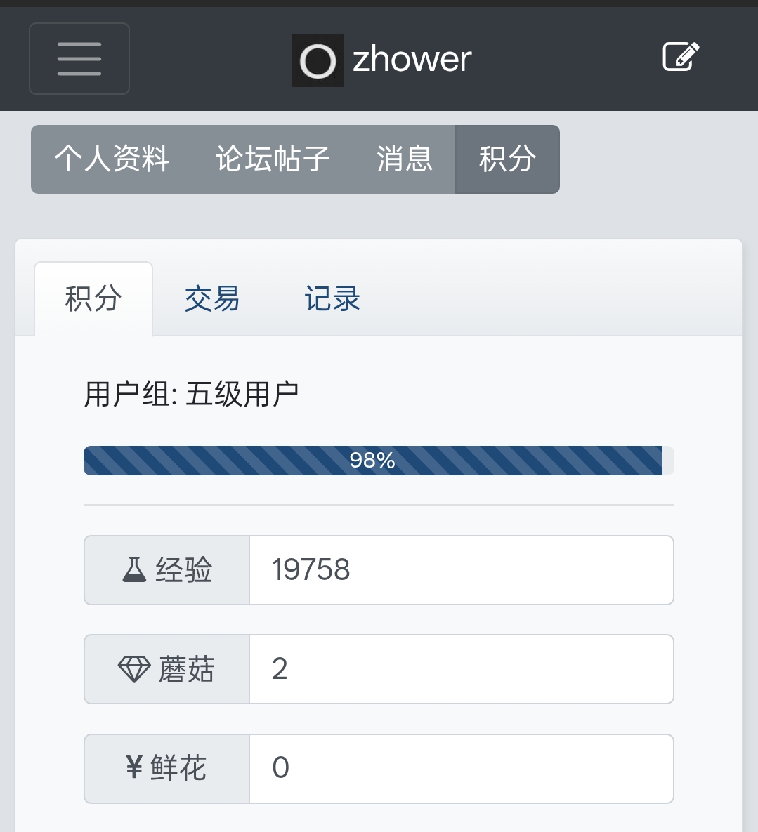The height and width of the screenshot is (832, 758).
Task: Click the compose post pencil icon
Action: coord(681,58)
